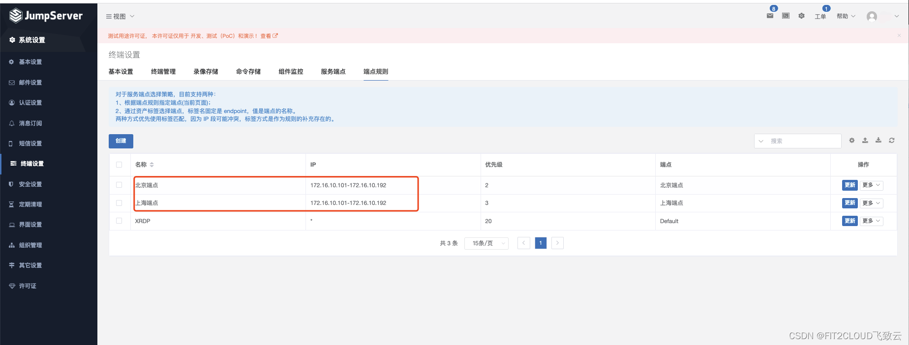909x345 pixels.
Task: Select page 1 in pagination
Action: 541,243
